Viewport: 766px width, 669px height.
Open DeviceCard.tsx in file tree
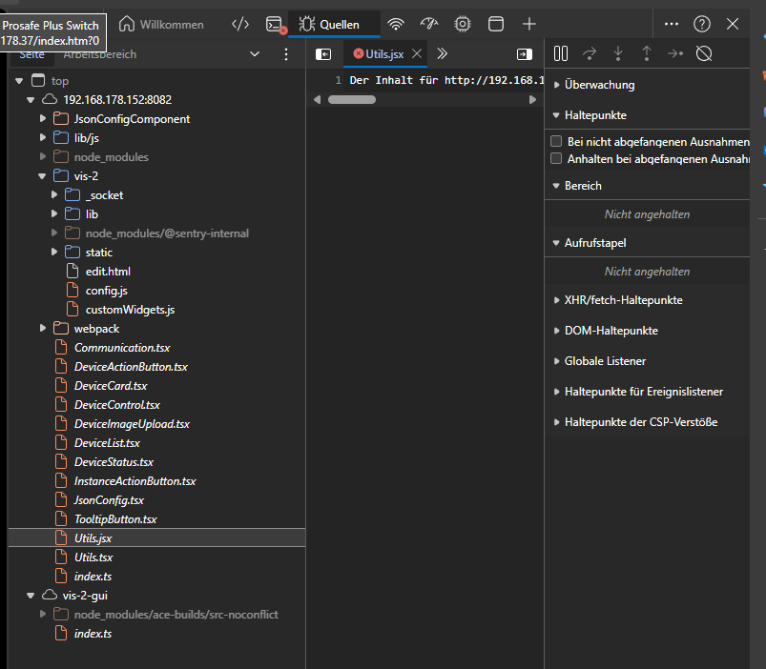[111, 386]
